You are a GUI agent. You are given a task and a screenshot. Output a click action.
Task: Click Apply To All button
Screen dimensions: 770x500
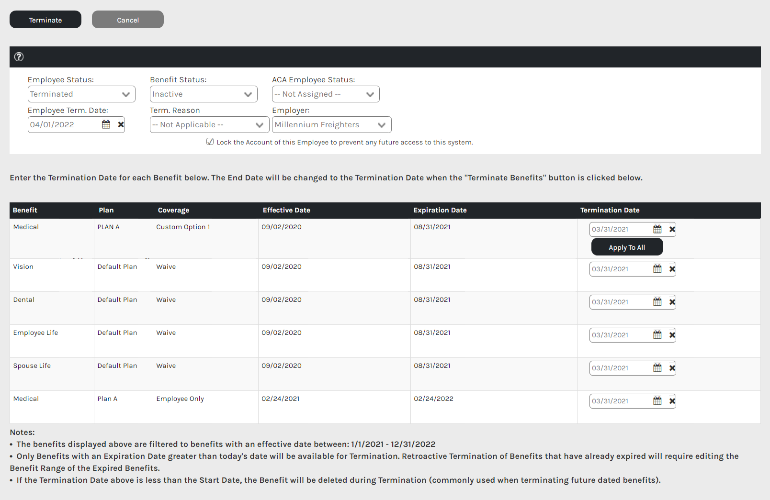(627, 247)
